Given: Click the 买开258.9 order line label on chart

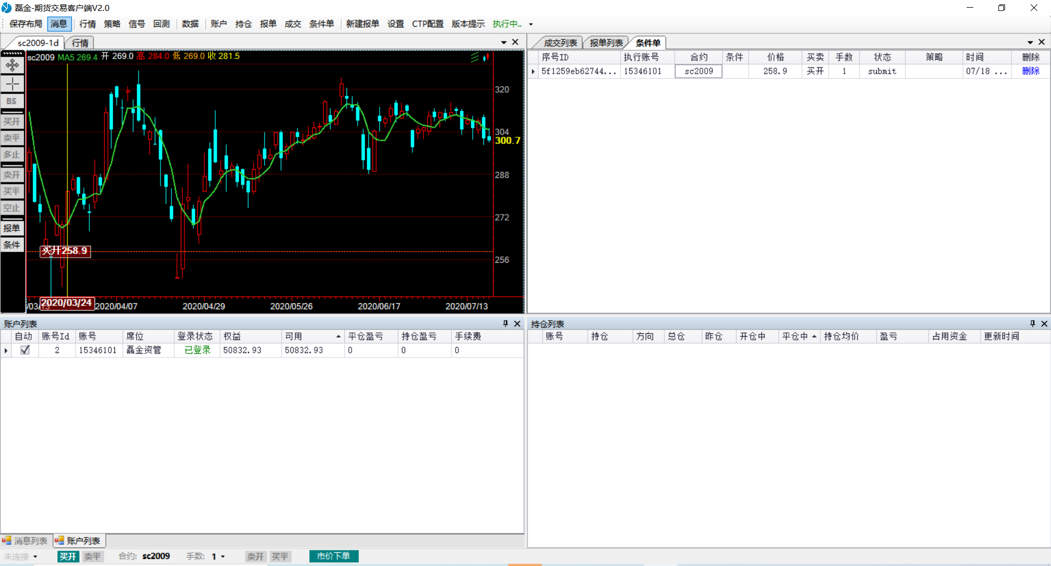Looking at the screenshot, I should point(65,251).
